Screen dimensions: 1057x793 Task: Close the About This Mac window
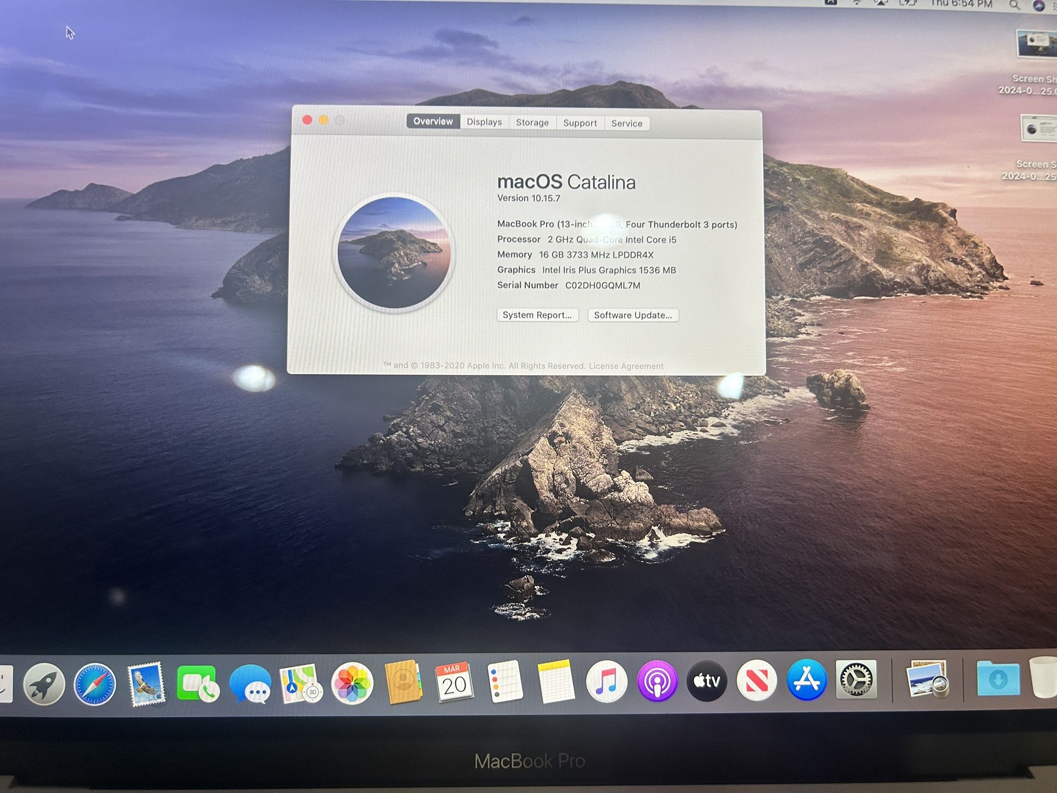(307, 120)
